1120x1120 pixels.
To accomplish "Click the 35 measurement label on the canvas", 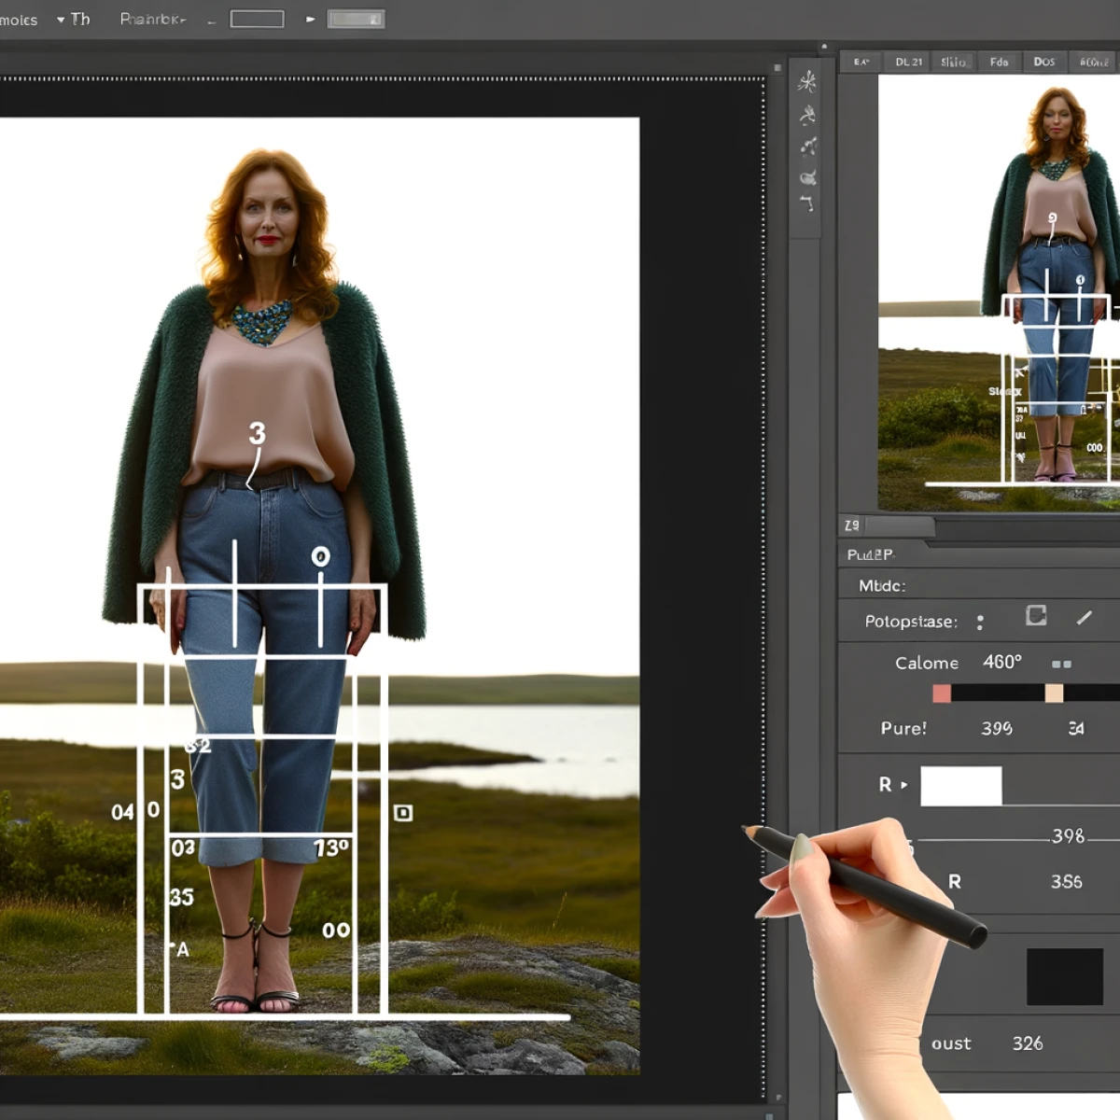I will (181, 897).
